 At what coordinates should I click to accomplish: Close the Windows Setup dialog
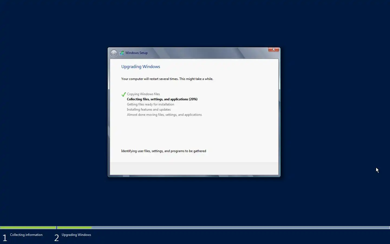[274, 49]
